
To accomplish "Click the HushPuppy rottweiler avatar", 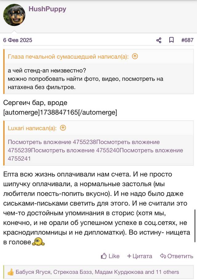I will [x=14, y=15].
